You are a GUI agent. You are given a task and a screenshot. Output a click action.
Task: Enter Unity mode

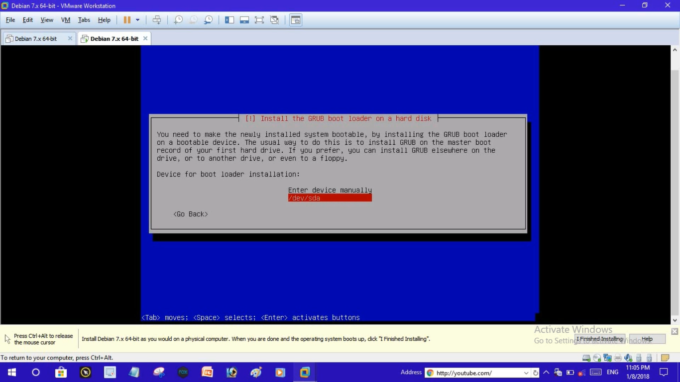[x=274, y=20]
